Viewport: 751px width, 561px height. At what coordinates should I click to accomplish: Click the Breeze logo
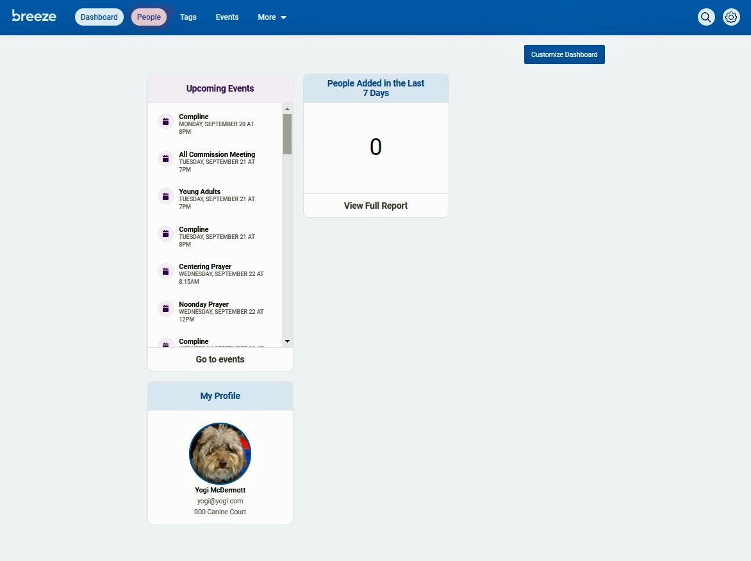(x=34, y=16)
